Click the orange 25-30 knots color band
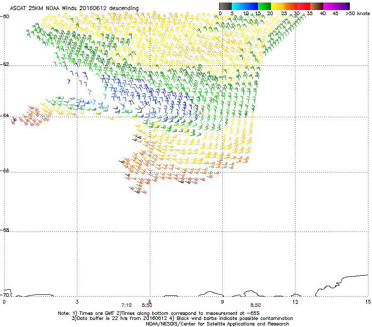Viewport: 372px width, 327px height. [x=291, y=6]
